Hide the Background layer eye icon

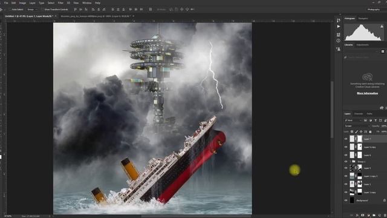tap(346, 200)
